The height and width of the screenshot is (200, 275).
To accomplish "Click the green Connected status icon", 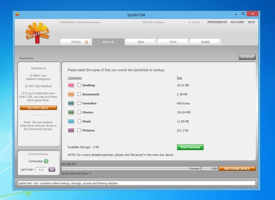I will point(46,161).
